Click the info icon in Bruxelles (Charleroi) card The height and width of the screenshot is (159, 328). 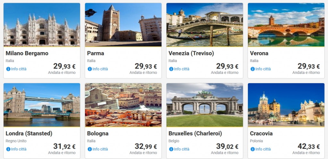click(x=171, y=149)
